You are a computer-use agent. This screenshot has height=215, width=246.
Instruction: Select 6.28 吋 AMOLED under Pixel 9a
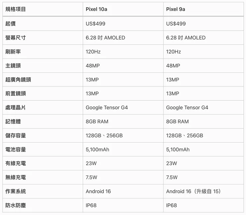pyautogui.click(x=186, y=38)
